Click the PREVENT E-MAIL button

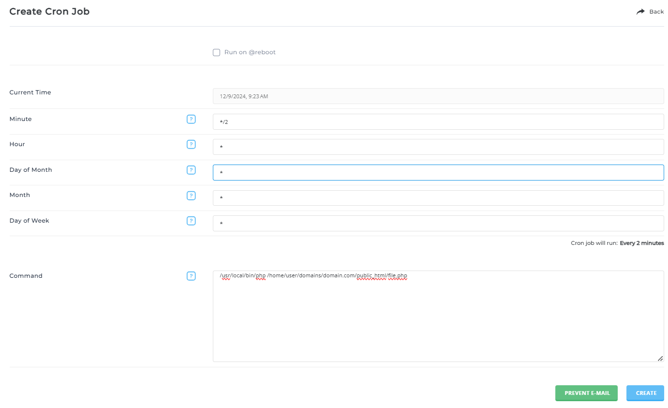coord(586,393)
